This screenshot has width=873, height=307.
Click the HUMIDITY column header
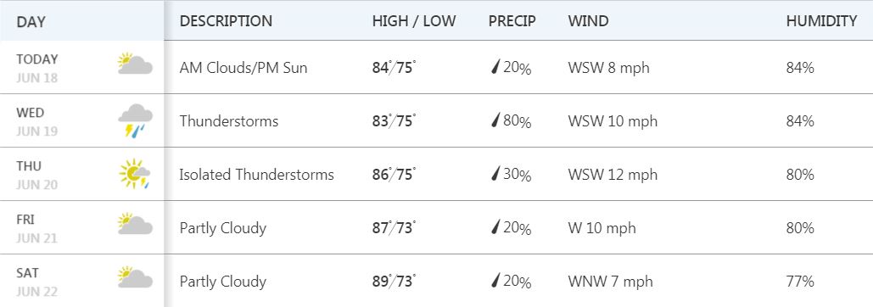(821, 21)
